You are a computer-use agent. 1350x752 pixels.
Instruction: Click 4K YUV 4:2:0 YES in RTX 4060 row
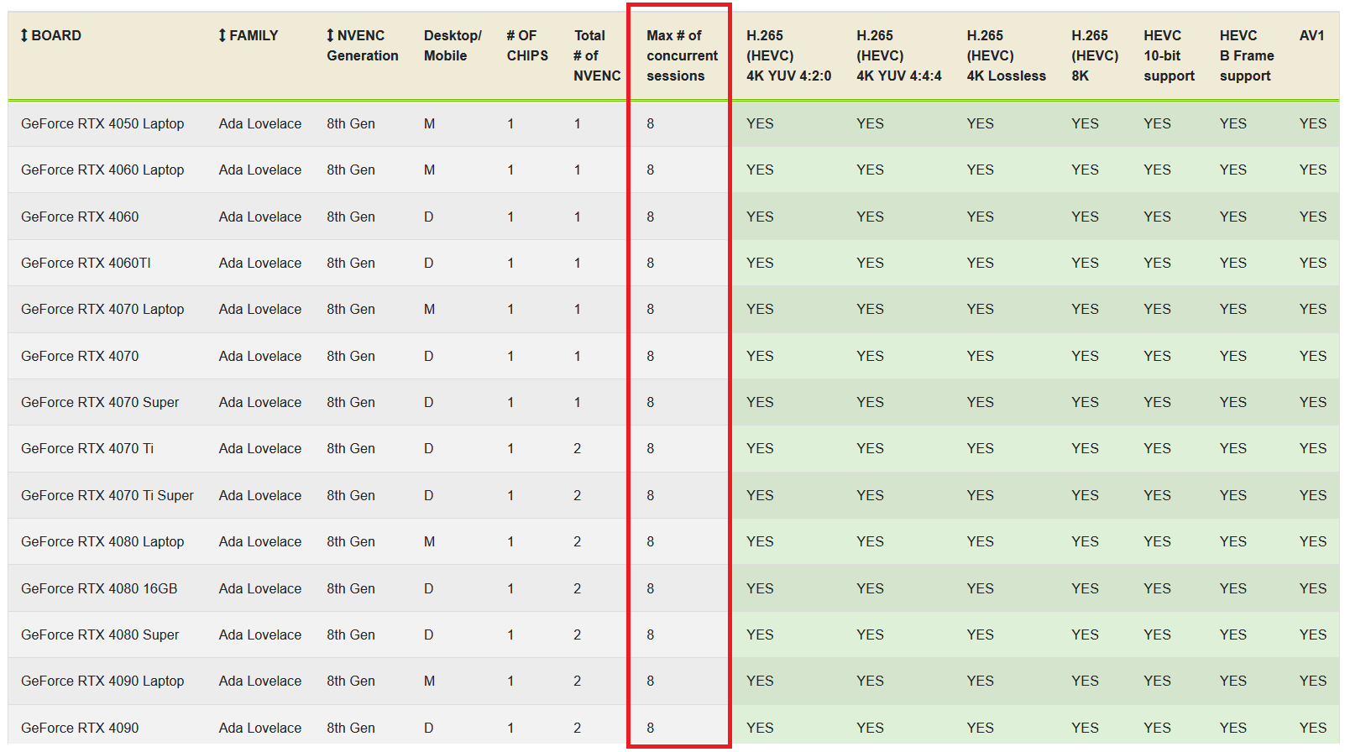[760, 217]
